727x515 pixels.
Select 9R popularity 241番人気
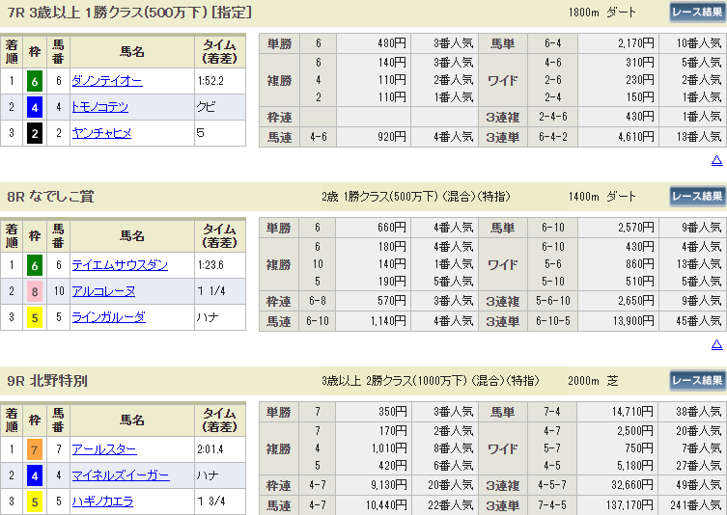coord(696,505)
